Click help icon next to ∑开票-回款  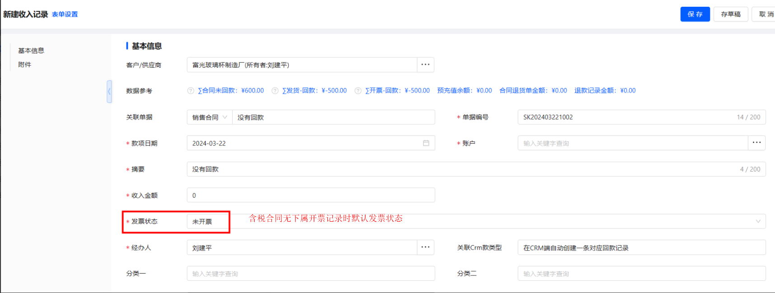[x=358, y=91]
